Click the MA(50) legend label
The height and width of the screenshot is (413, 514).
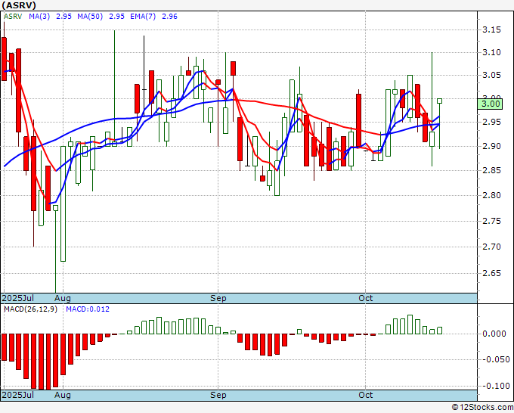90,17
